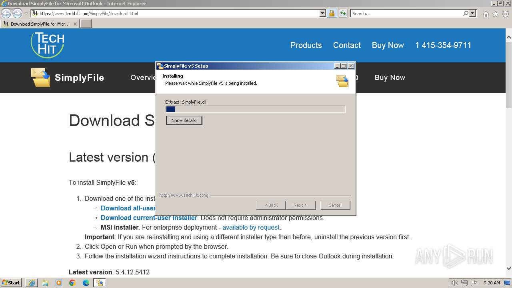
Task: Click the available by request link
Action: click(x=251, y=227)
